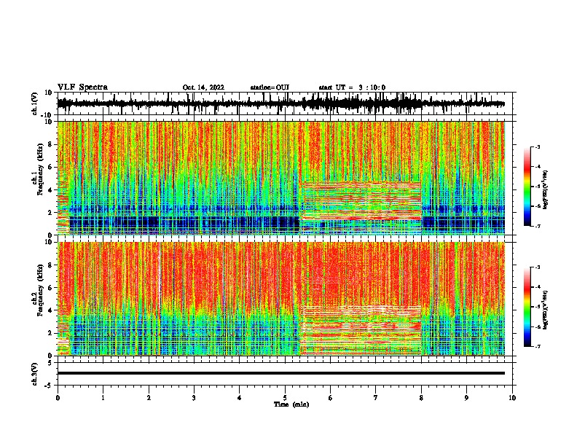Click the "ch.1(V)" waveform axis label

click(35, 103)
